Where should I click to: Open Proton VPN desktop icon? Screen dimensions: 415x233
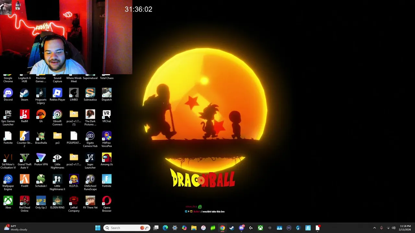click(x=41, y=160)
